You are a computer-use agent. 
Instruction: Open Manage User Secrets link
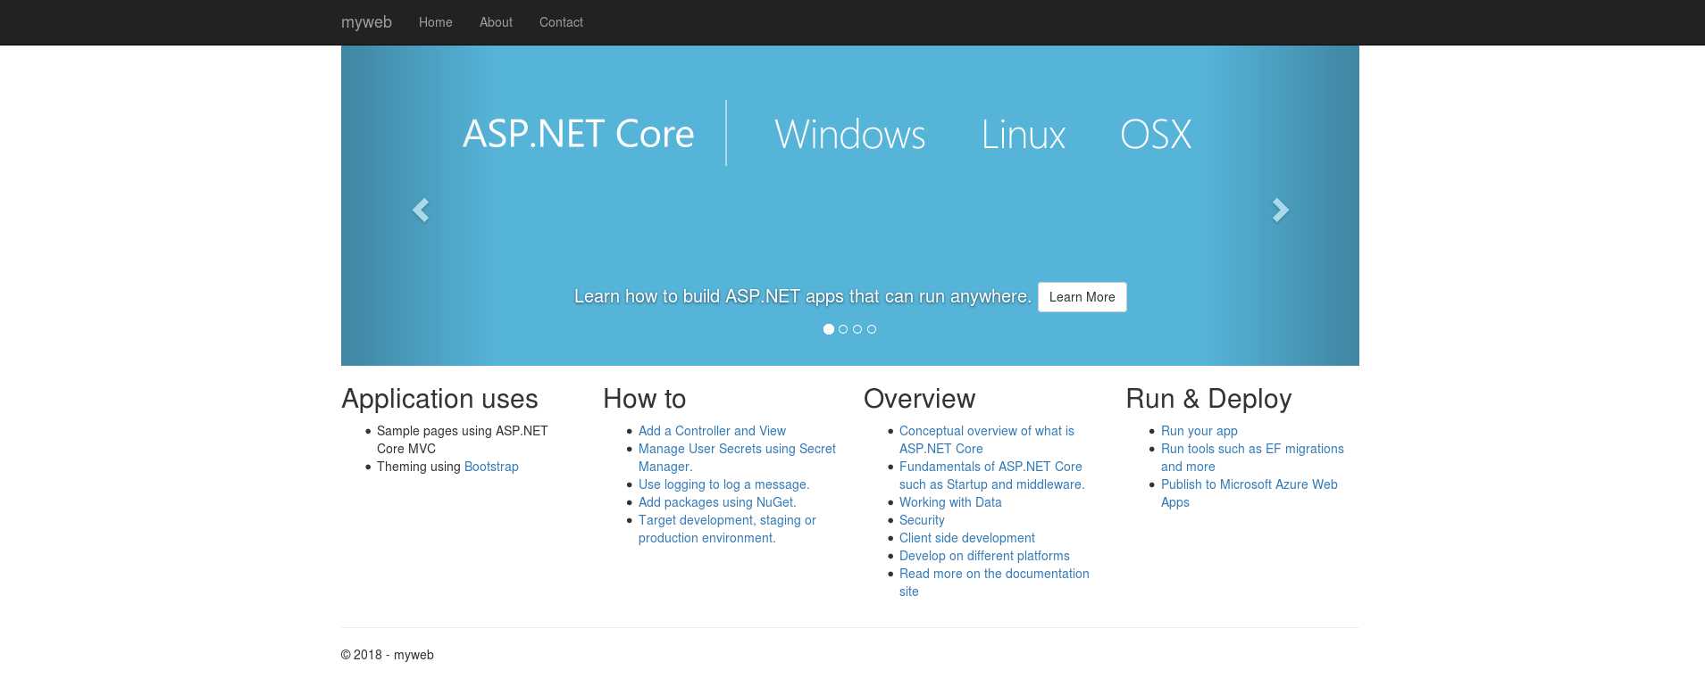tap(737, 458)
